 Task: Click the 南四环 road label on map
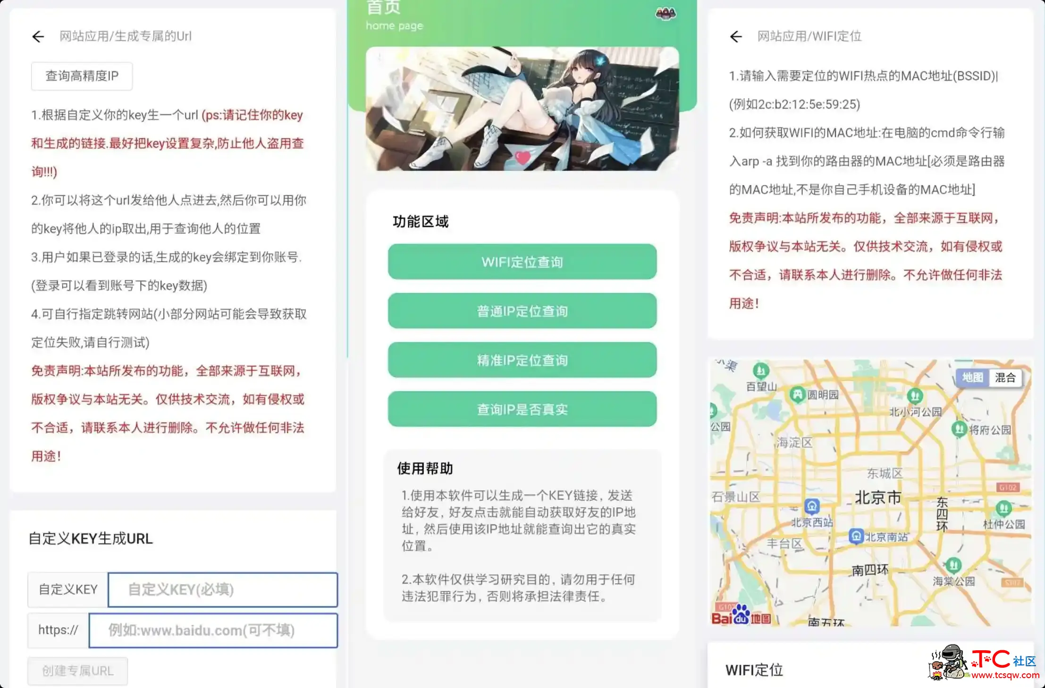pyautogui.click(x=870, y=570)
